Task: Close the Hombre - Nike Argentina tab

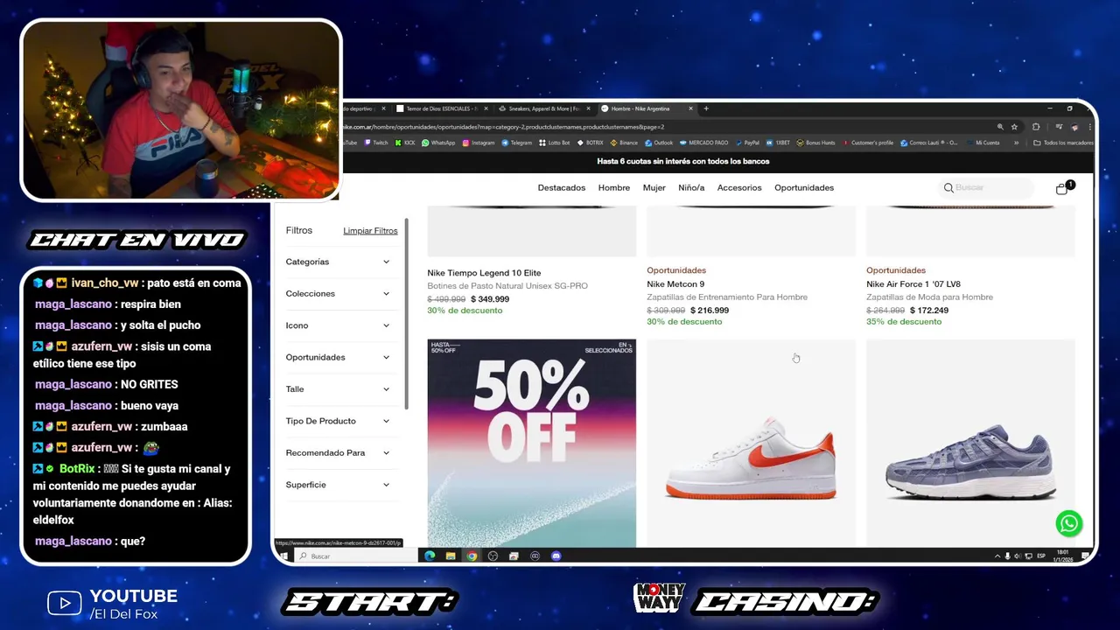Action: point(690,108)
